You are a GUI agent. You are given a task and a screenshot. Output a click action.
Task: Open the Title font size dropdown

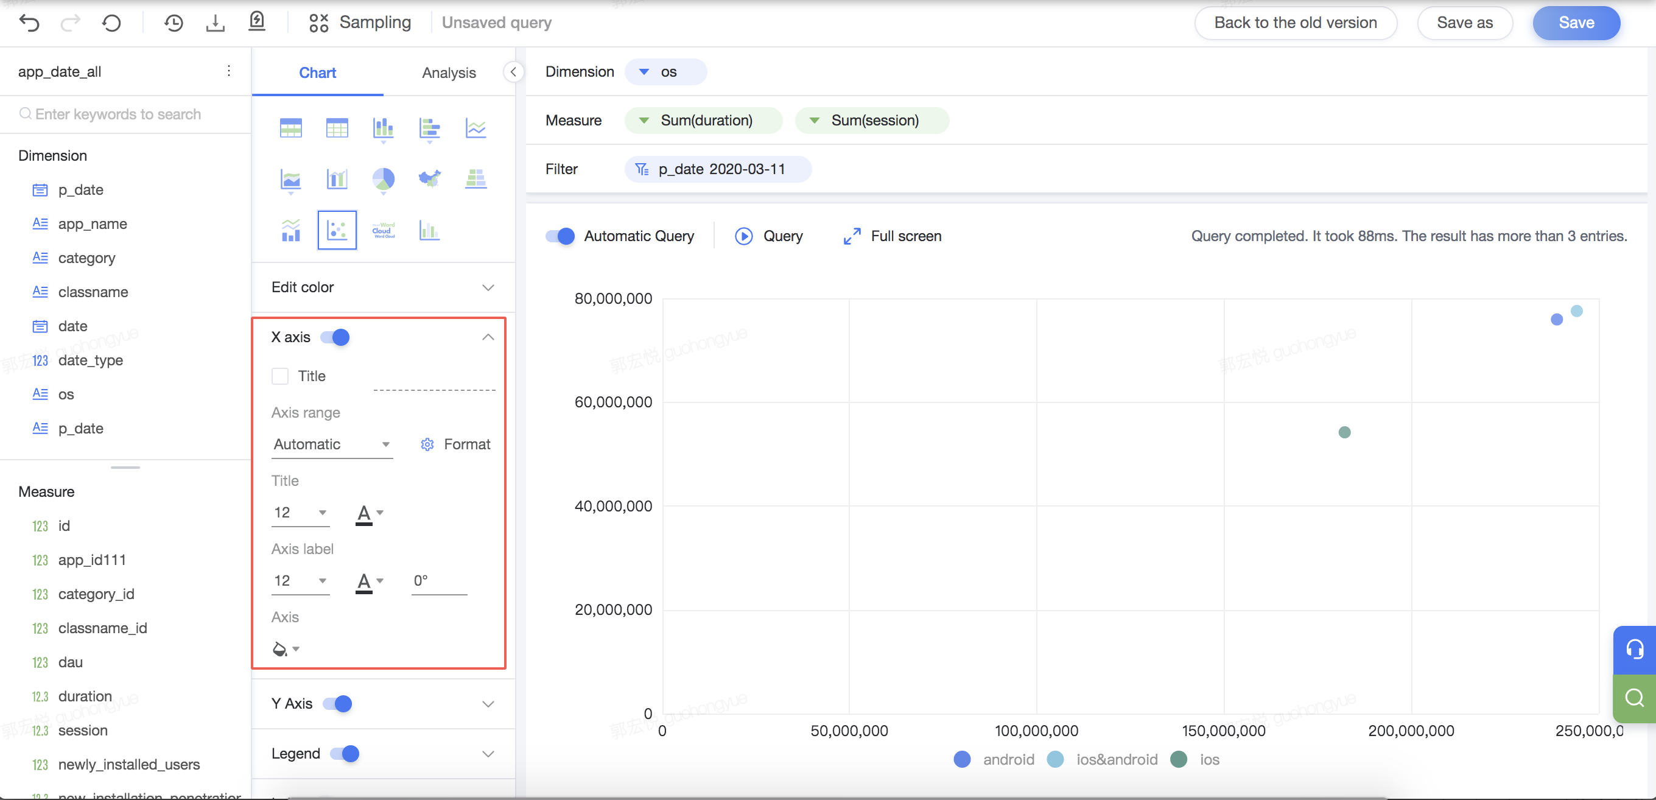pos(300,513)
